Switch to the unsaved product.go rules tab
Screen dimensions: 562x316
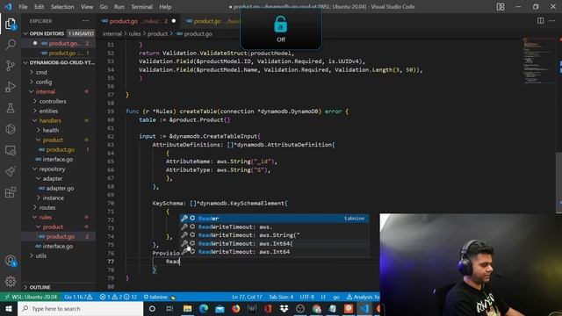pos(138,21)
